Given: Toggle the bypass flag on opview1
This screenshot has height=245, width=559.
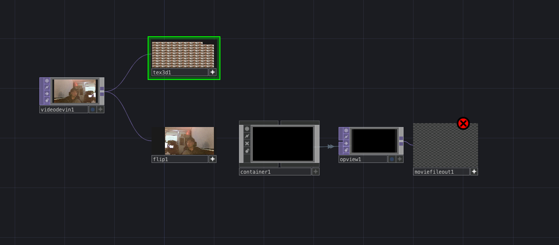Looking at the screenshot, I should (346, 143).
